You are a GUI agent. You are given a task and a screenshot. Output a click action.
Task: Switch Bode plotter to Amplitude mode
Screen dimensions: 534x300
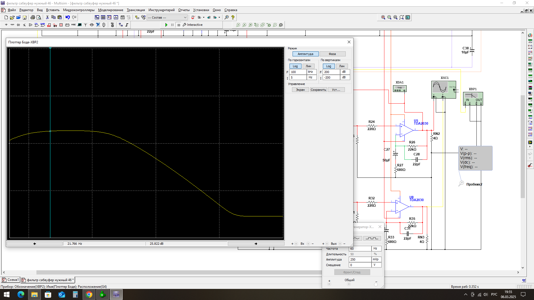(305, 54)
